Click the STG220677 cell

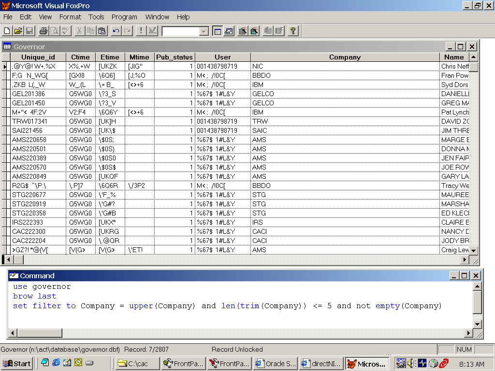(38, 195)
